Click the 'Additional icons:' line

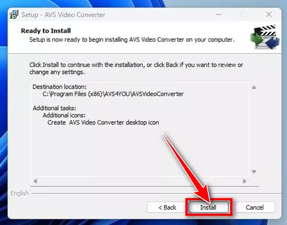click(64, 116)
